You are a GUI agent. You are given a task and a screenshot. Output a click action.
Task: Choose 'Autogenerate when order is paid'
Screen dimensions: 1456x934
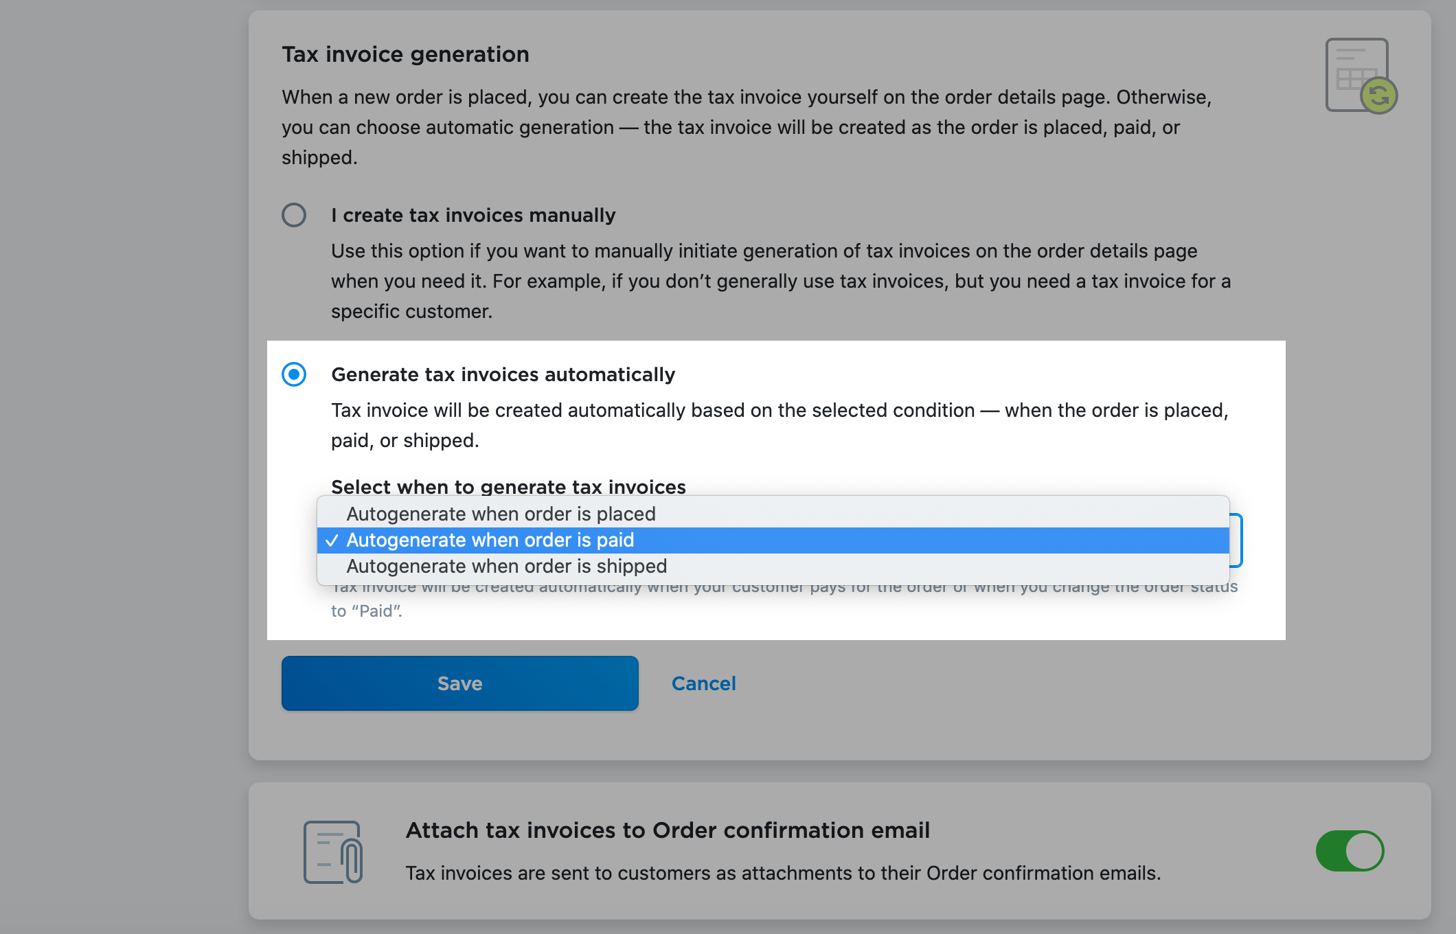coord(490,540)
